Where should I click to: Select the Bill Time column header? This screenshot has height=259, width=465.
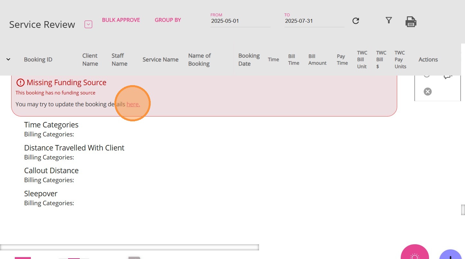(294, 60)
